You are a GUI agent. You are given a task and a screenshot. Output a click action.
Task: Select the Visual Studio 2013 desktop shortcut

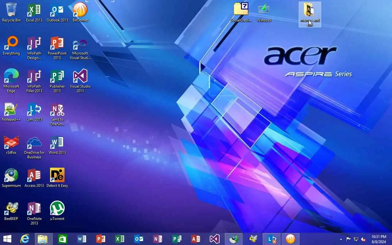pos(80,81)
